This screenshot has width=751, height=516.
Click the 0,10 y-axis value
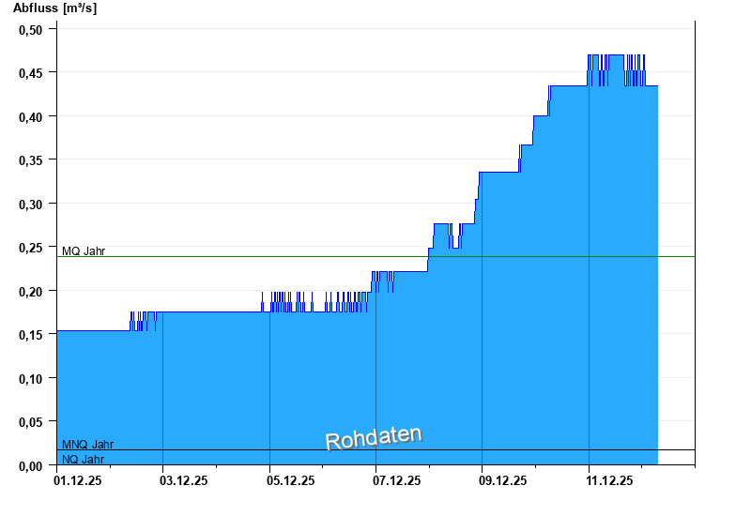click(31, 378)
